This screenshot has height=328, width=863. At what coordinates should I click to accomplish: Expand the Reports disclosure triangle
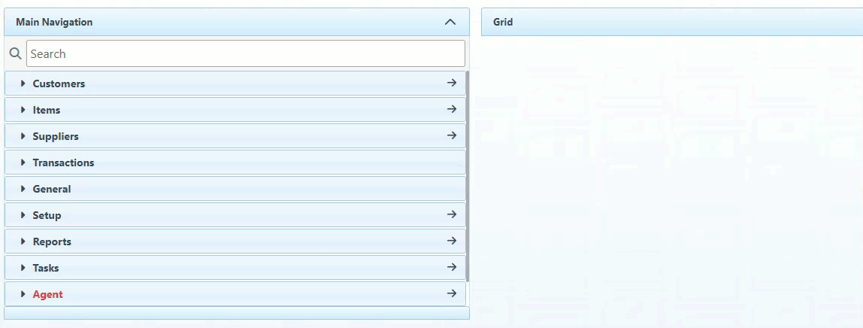point(23,241)
